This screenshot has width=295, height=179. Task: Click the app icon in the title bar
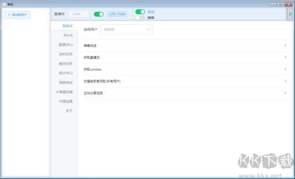point(4,4)
